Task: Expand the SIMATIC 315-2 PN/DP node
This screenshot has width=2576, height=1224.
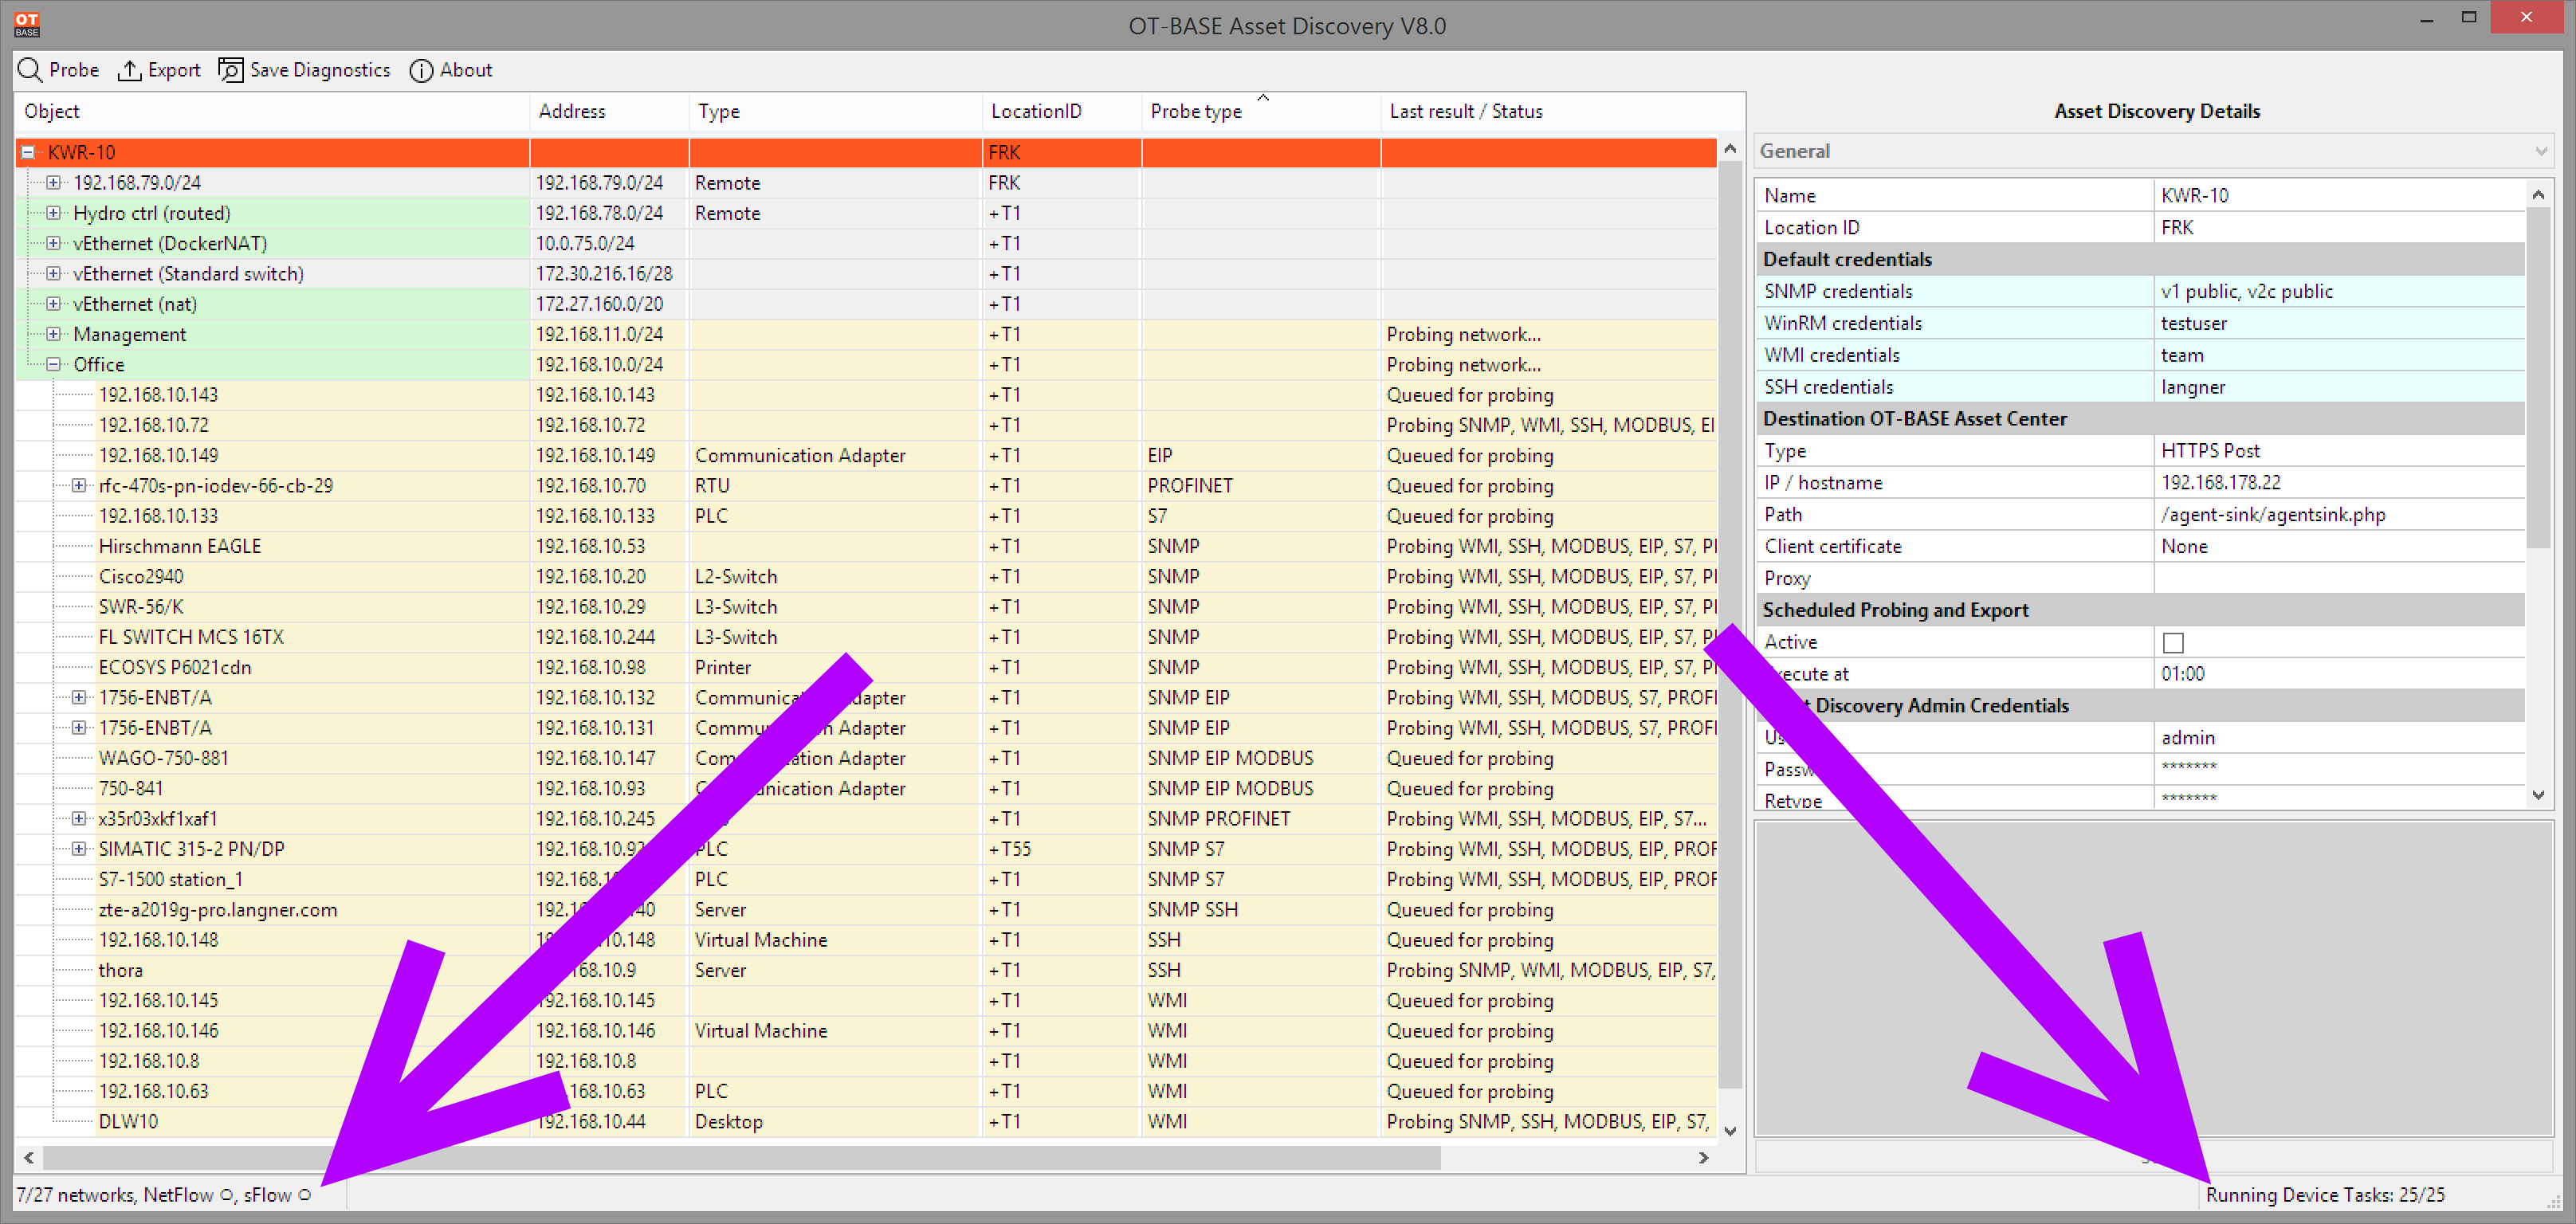Action: pyautogui.click(x=79, y=848)
